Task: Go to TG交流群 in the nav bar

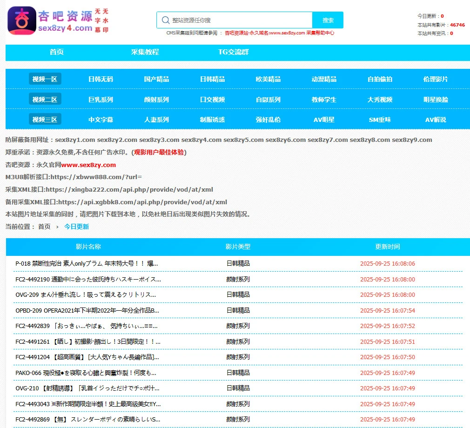Action: coord(233,52)
